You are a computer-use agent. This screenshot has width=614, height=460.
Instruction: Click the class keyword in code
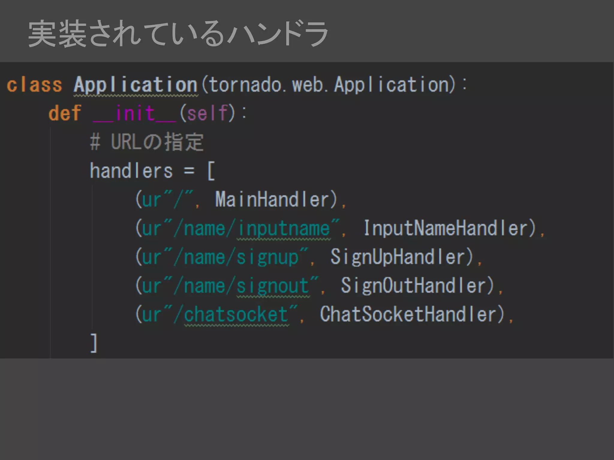point(34,85)
